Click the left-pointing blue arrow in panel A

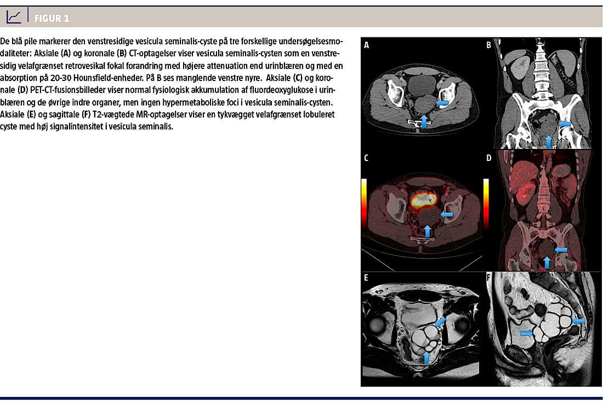point(443,102)
